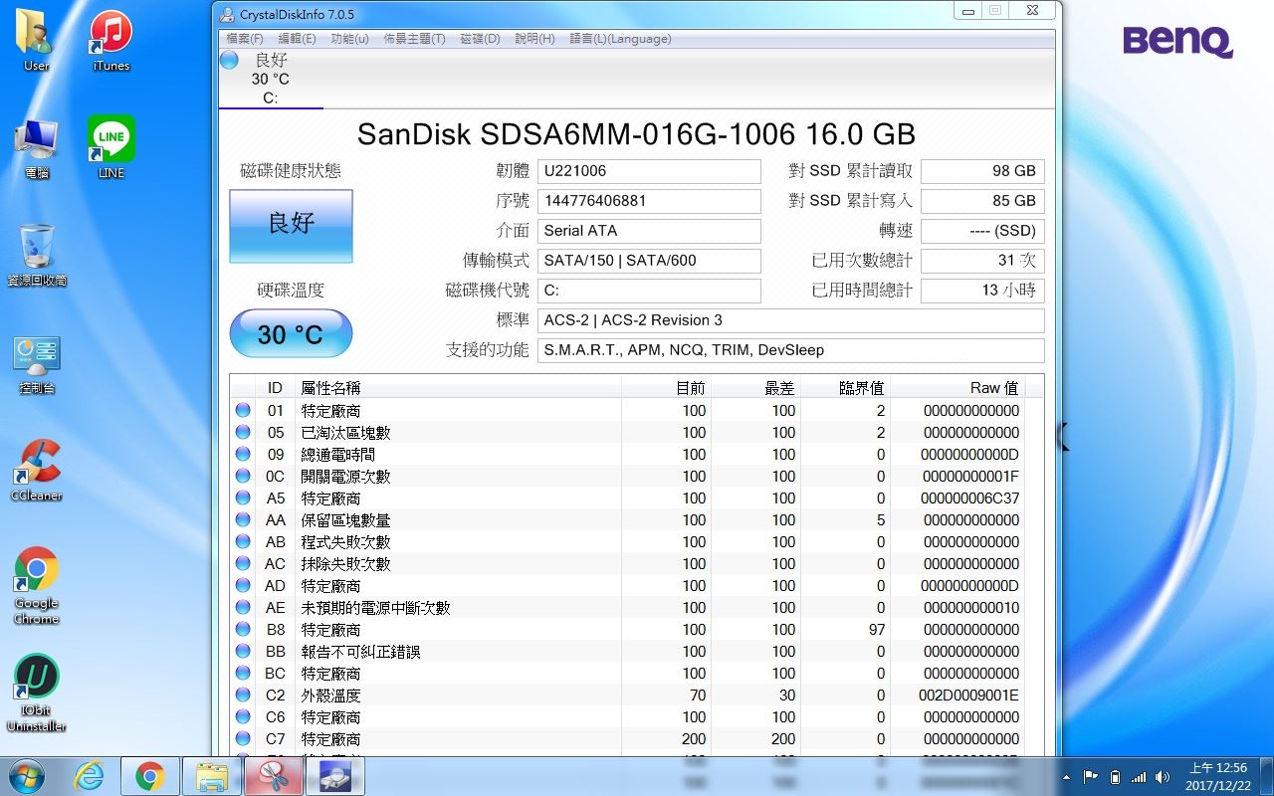Open the 佈景主題(T) menu
The width and height of the screenshot is (1274, 796).
coord(415,39)
